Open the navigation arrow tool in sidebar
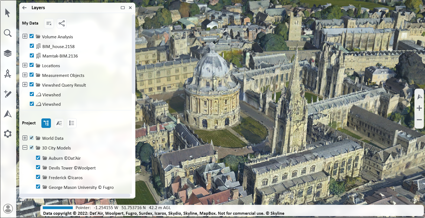The height and width of the screenshot is (218, 425). point(8,114)
